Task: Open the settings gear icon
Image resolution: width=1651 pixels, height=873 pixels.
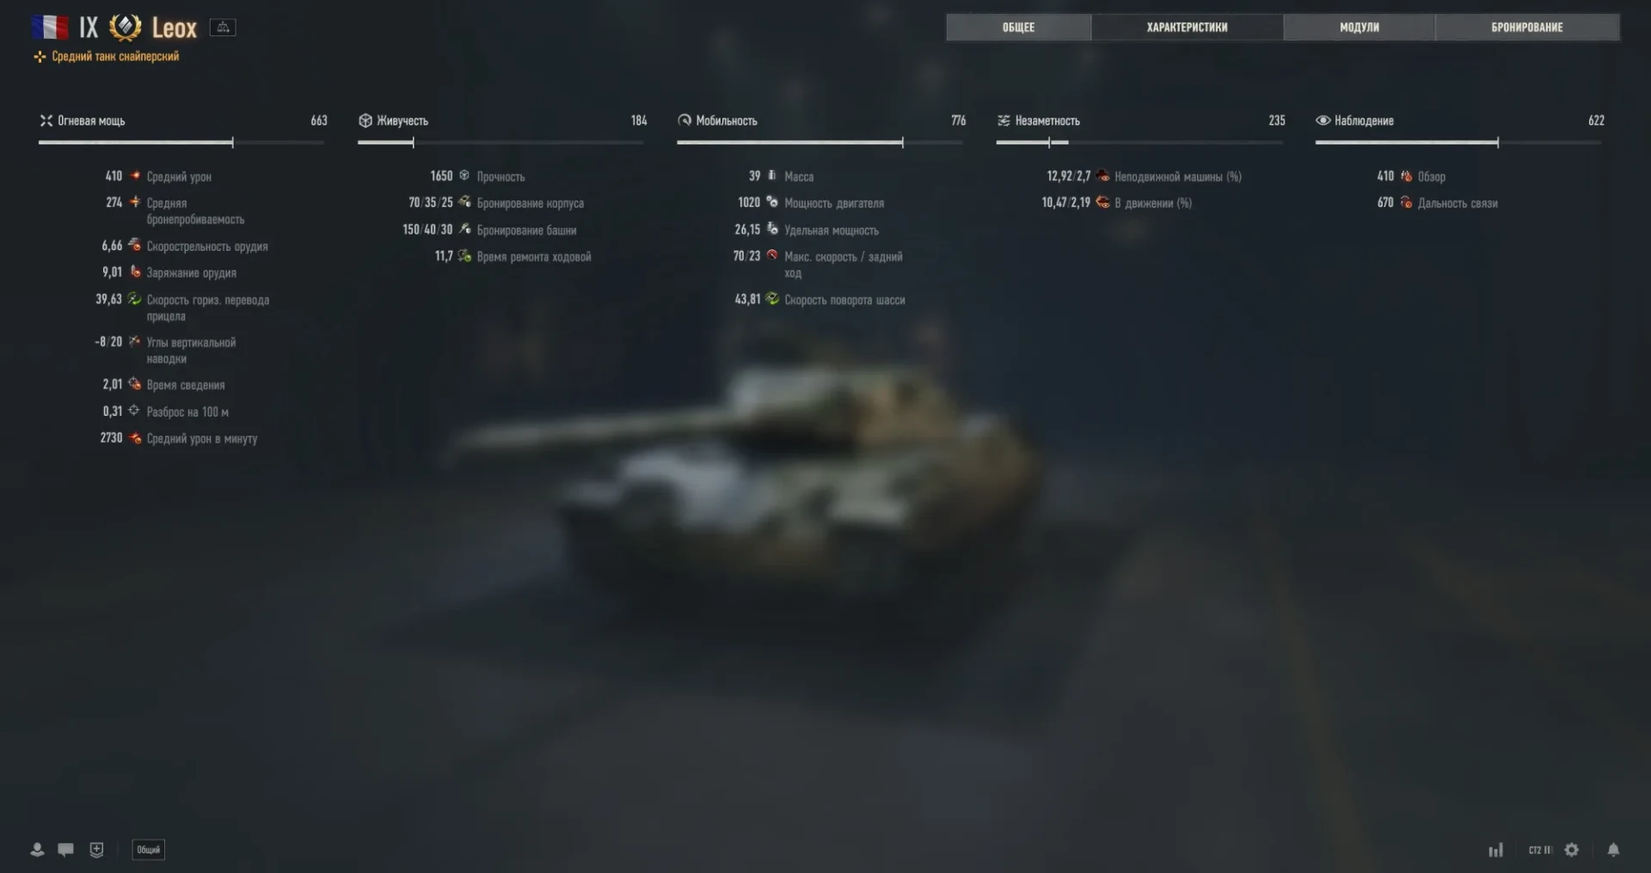Action: pos(1572,850)
